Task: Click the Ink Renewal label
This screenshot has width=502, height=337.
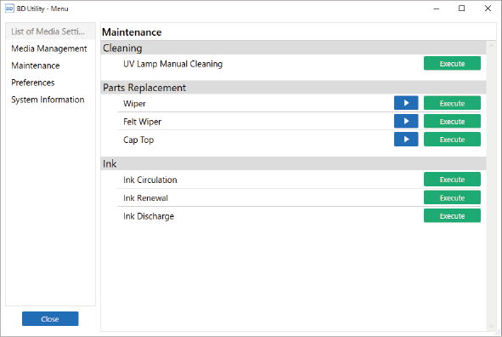Action: 145,197
